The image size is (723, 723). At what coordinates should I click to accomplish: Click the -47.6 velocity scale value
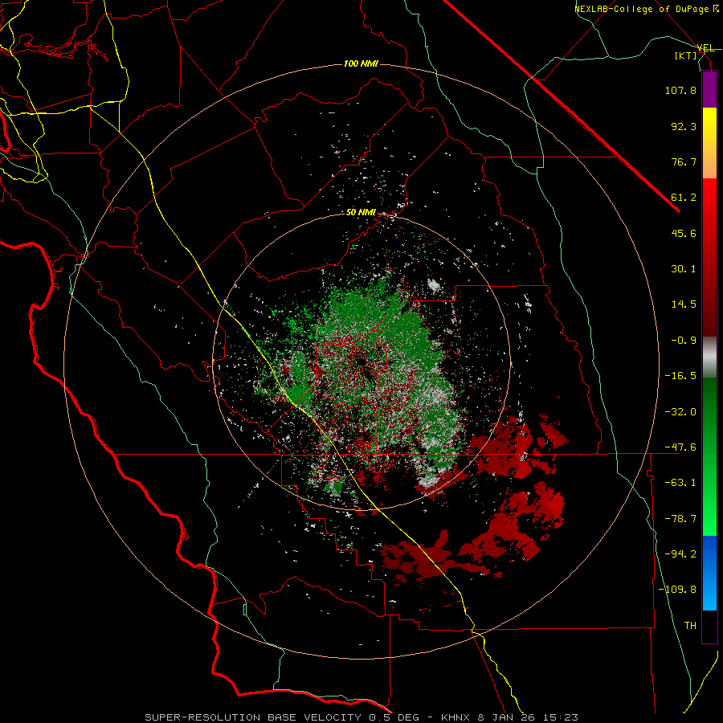680,447
